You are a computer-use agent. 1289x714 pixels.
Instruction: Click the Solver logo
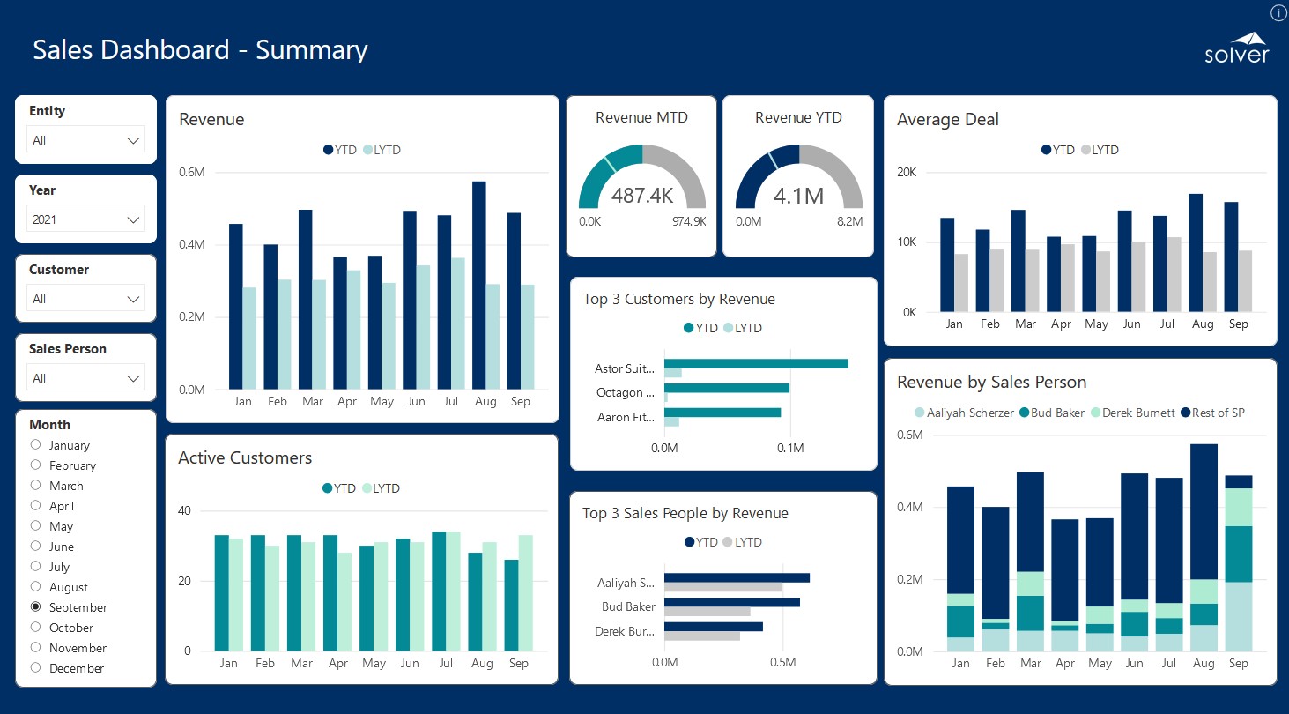pyautogui.click(x=1237, y=49)
